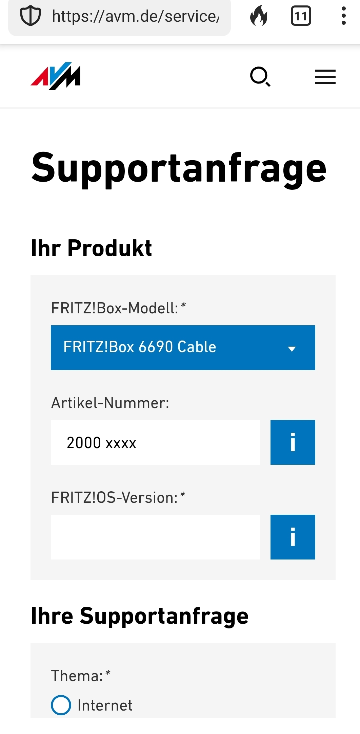Focus the Artikel-Nummer input field
Screen dimensions: 360x734
pos(155,442)
